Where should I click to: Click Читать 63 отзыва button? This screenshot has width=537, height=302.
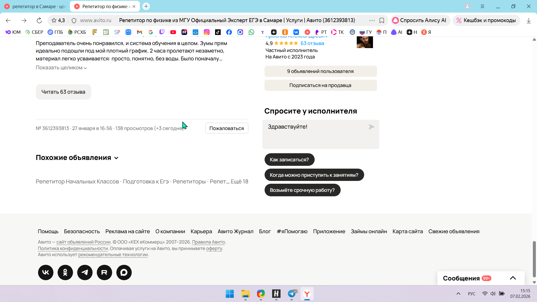[x=63, y=92]
